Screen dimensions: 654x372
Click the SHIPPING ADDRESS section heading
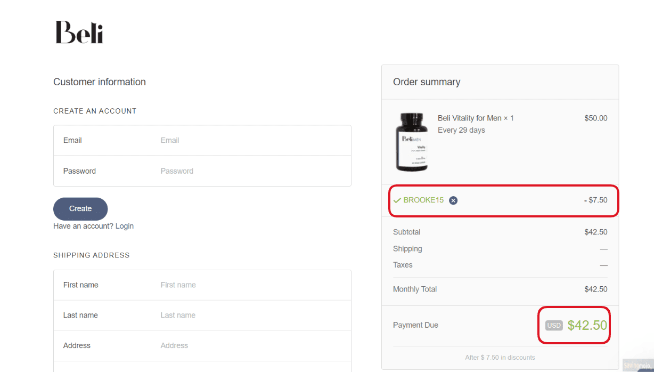(x=92, y=255)
